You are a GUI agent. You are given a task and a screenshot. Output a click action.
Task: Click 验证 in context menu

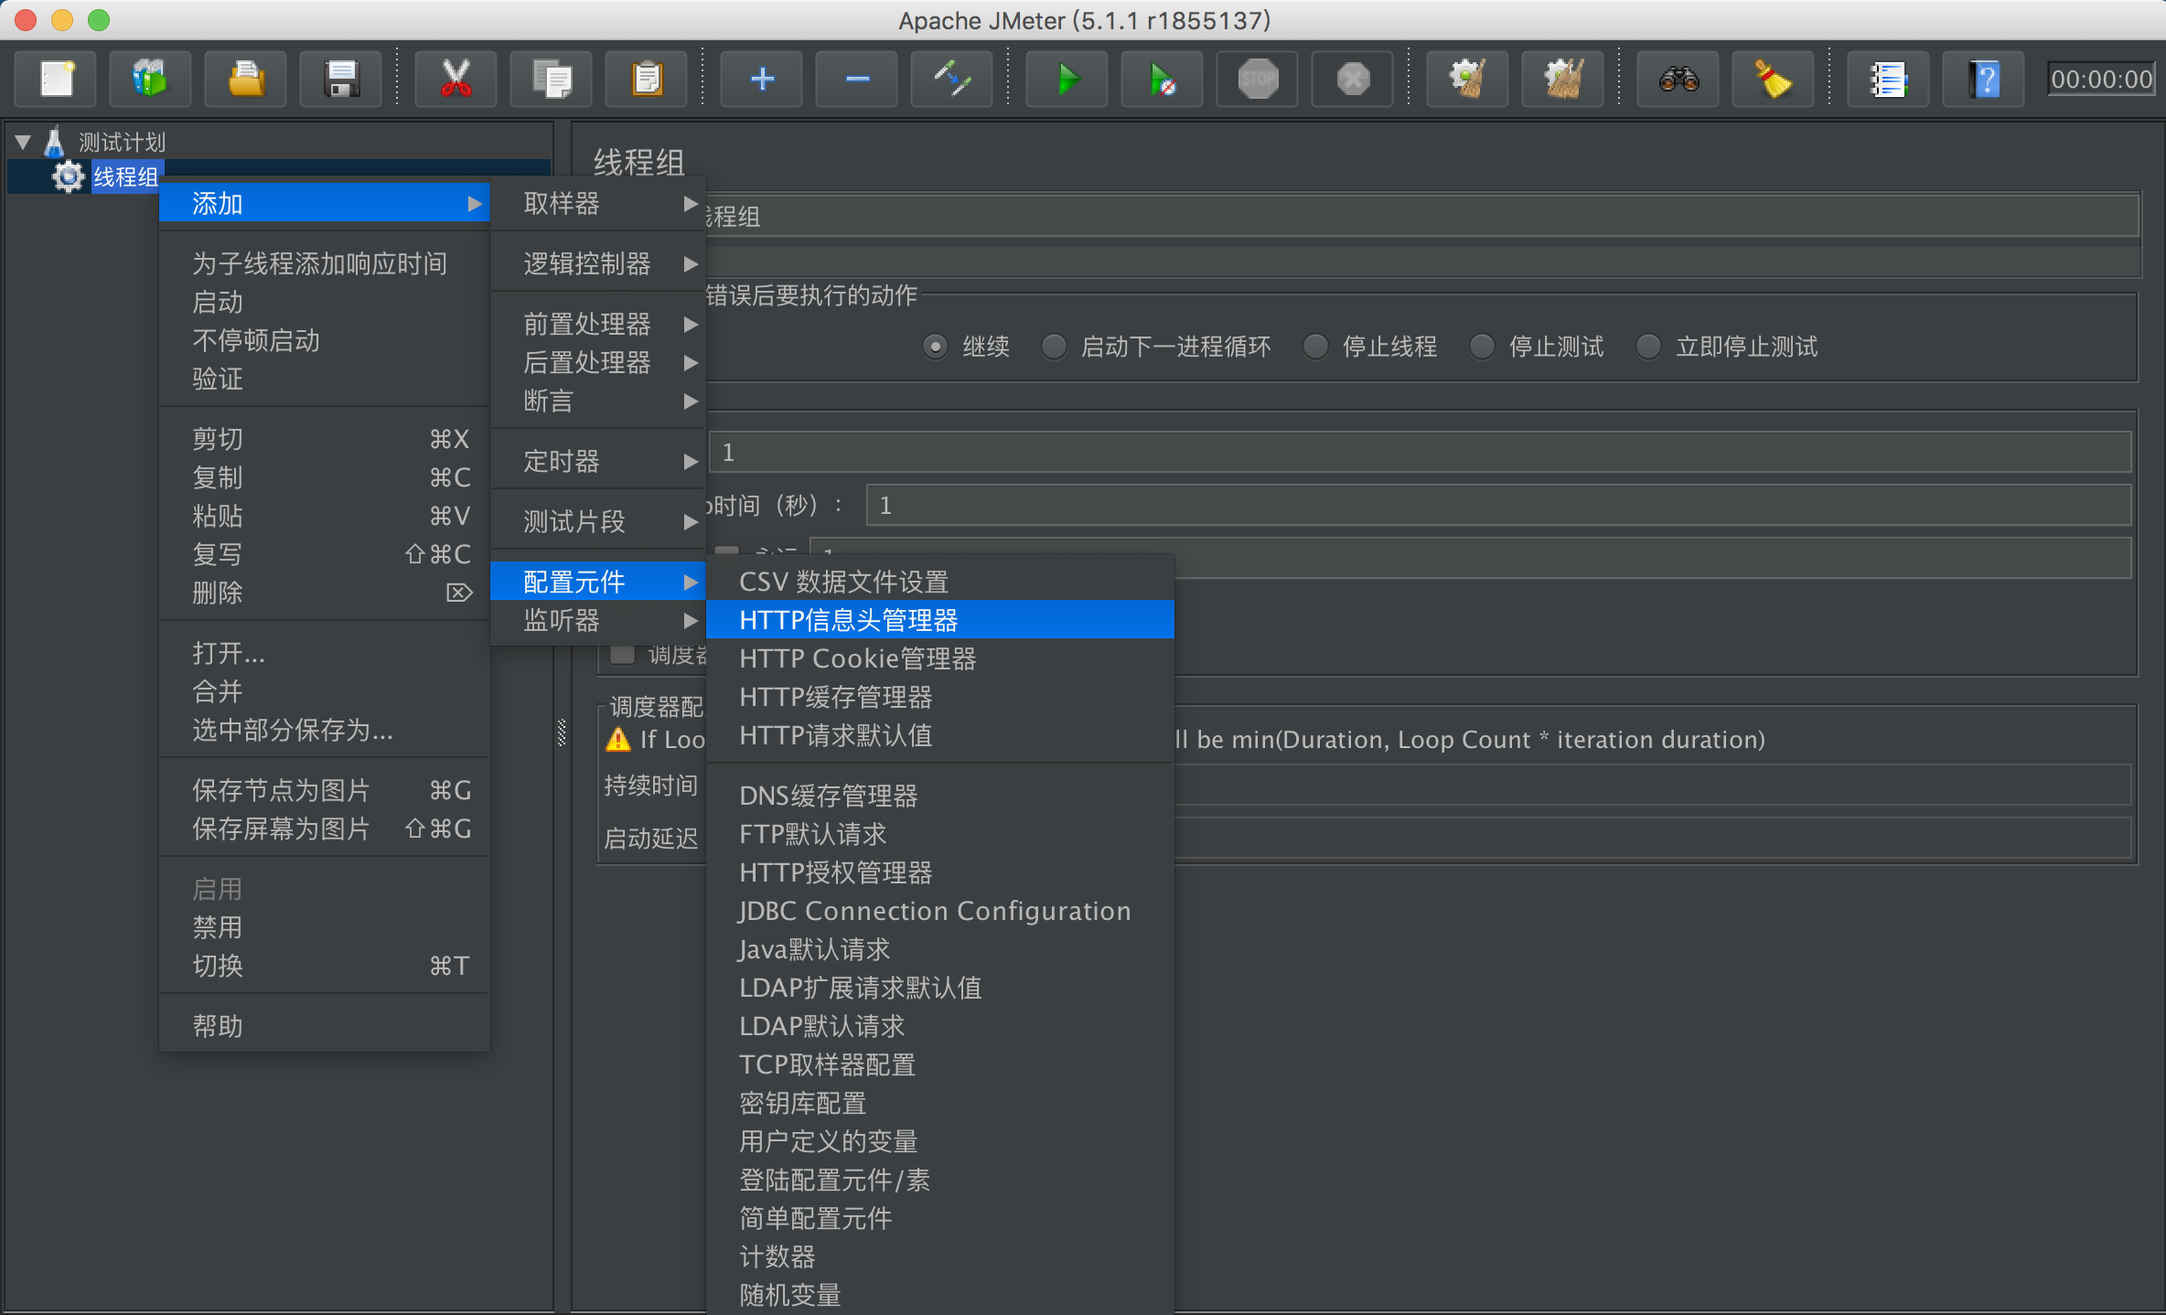(325, 379)
